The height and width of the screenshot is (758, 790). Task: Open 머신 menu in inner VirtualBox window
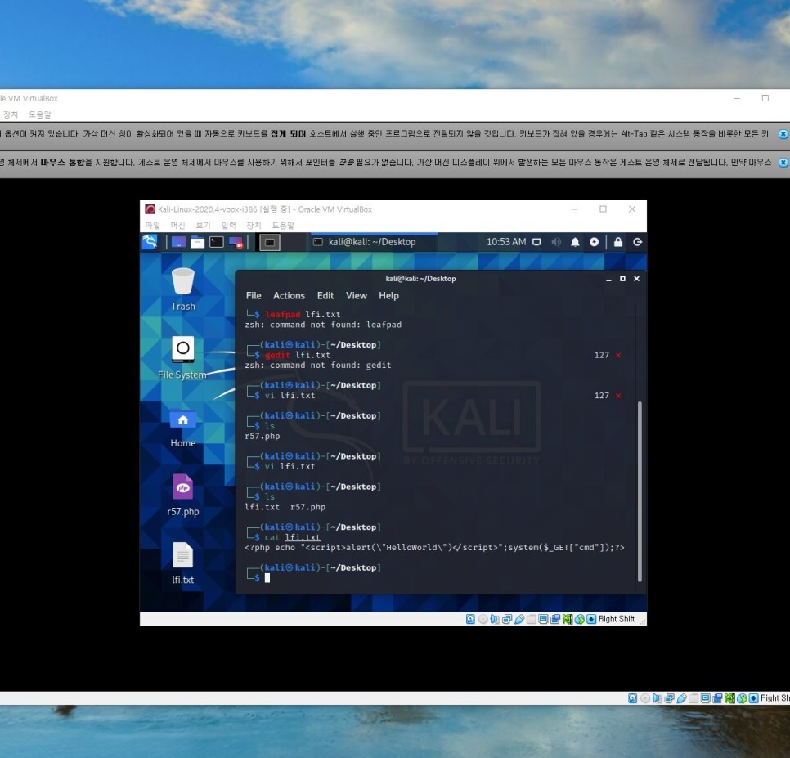click(x=177, y=225)
